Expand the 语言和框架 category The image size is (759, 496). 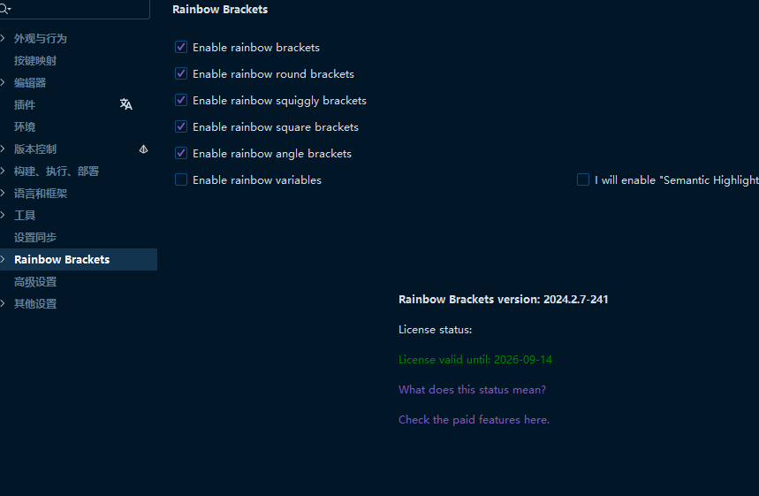4,194
